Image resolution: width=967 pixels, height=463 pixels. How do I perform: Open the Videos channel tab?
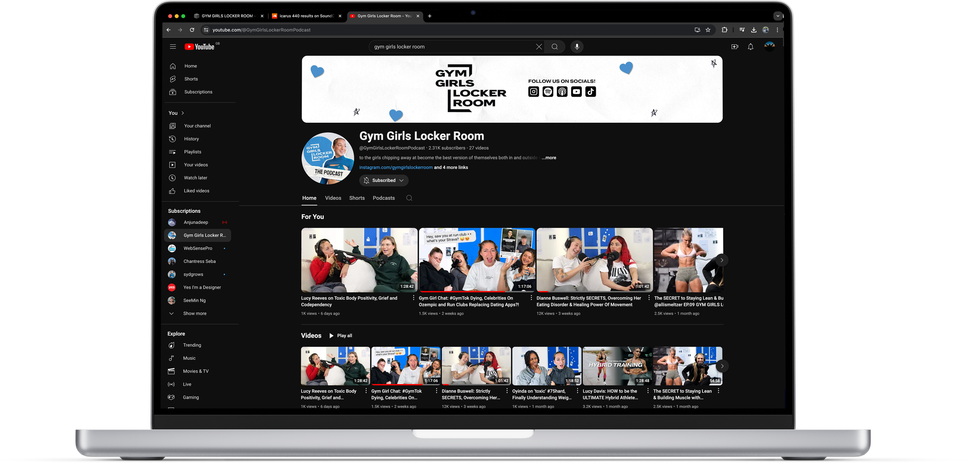[333, 198]
